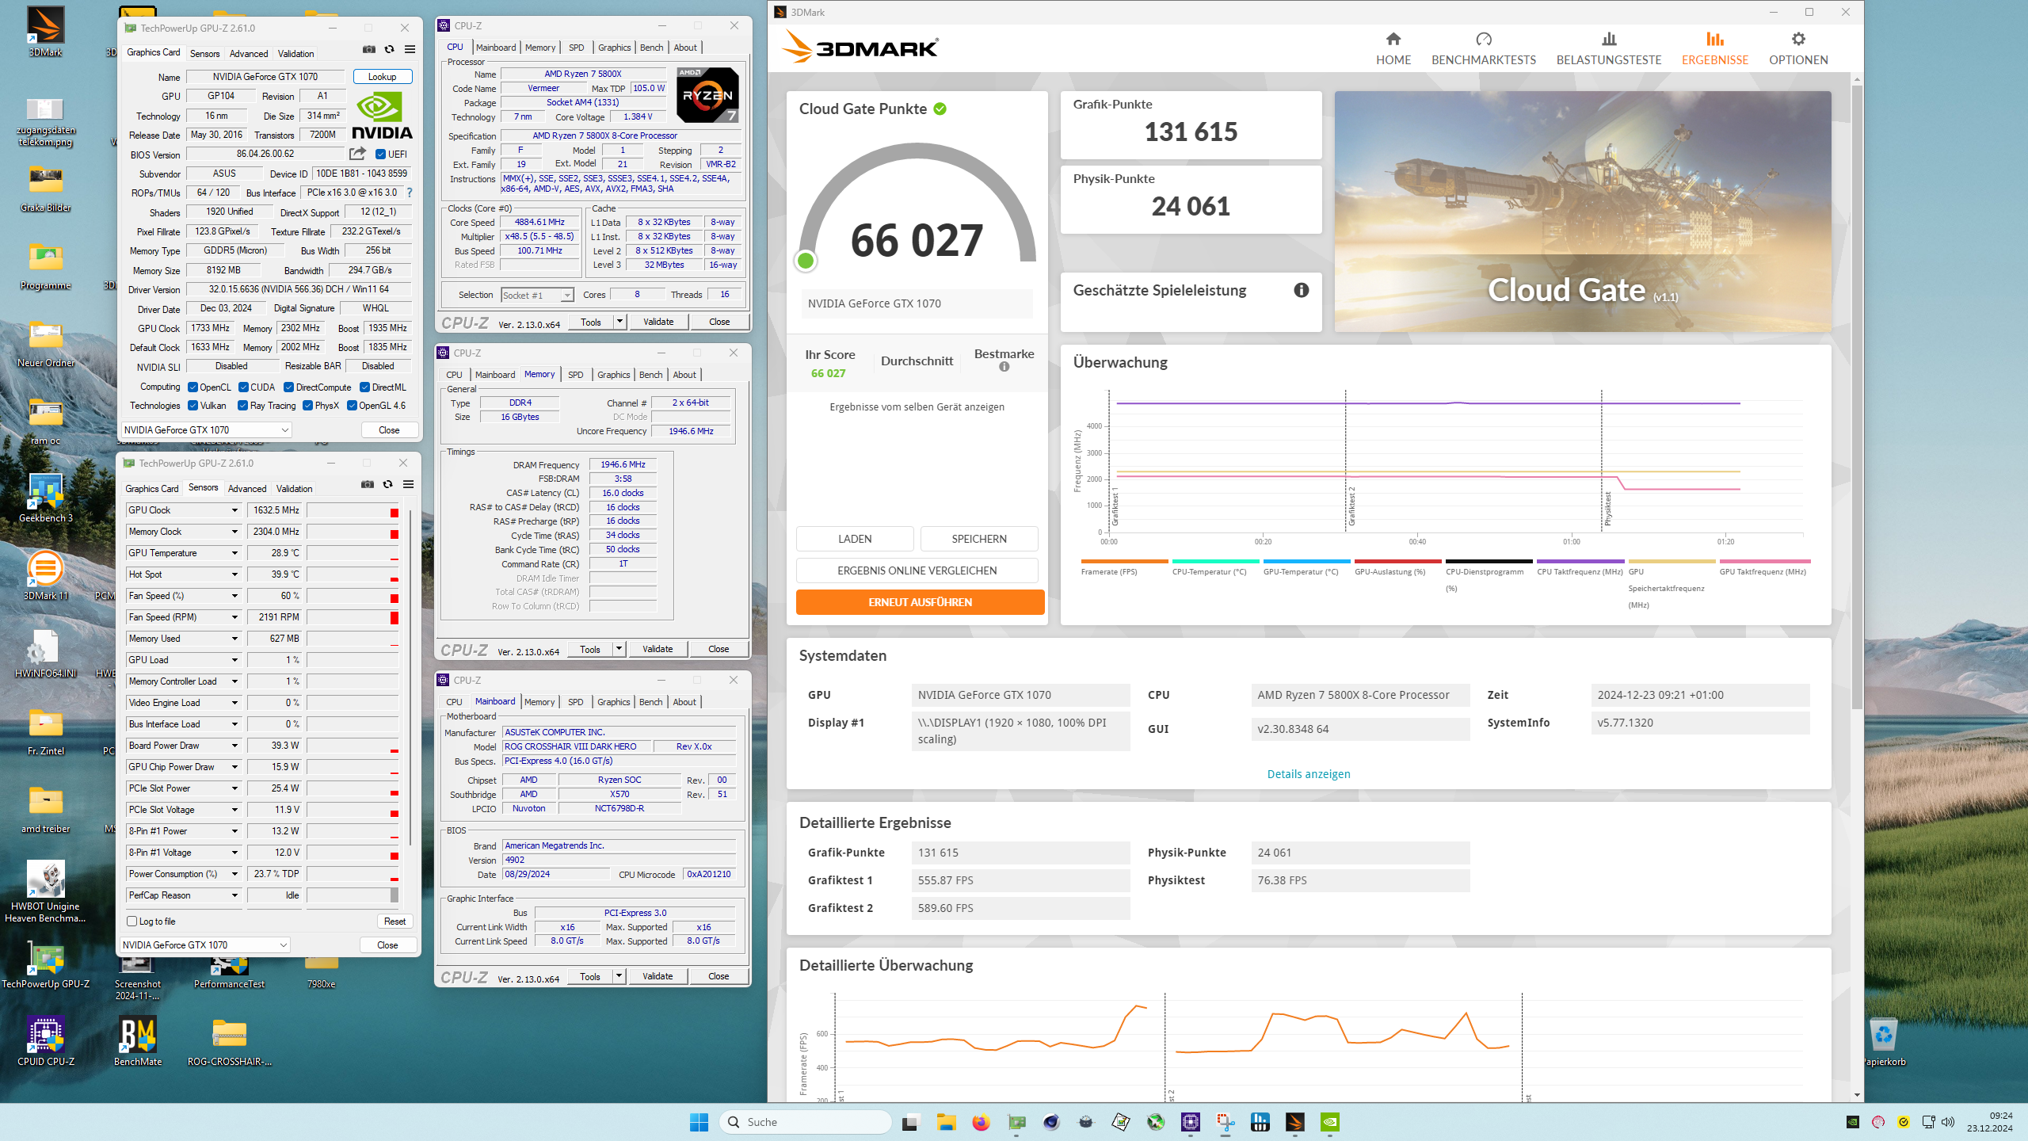This screenshot has width=2028, height=1141.
Task: Open the 3DMark HOME tab icon
Action: [x=1393, y=40]
